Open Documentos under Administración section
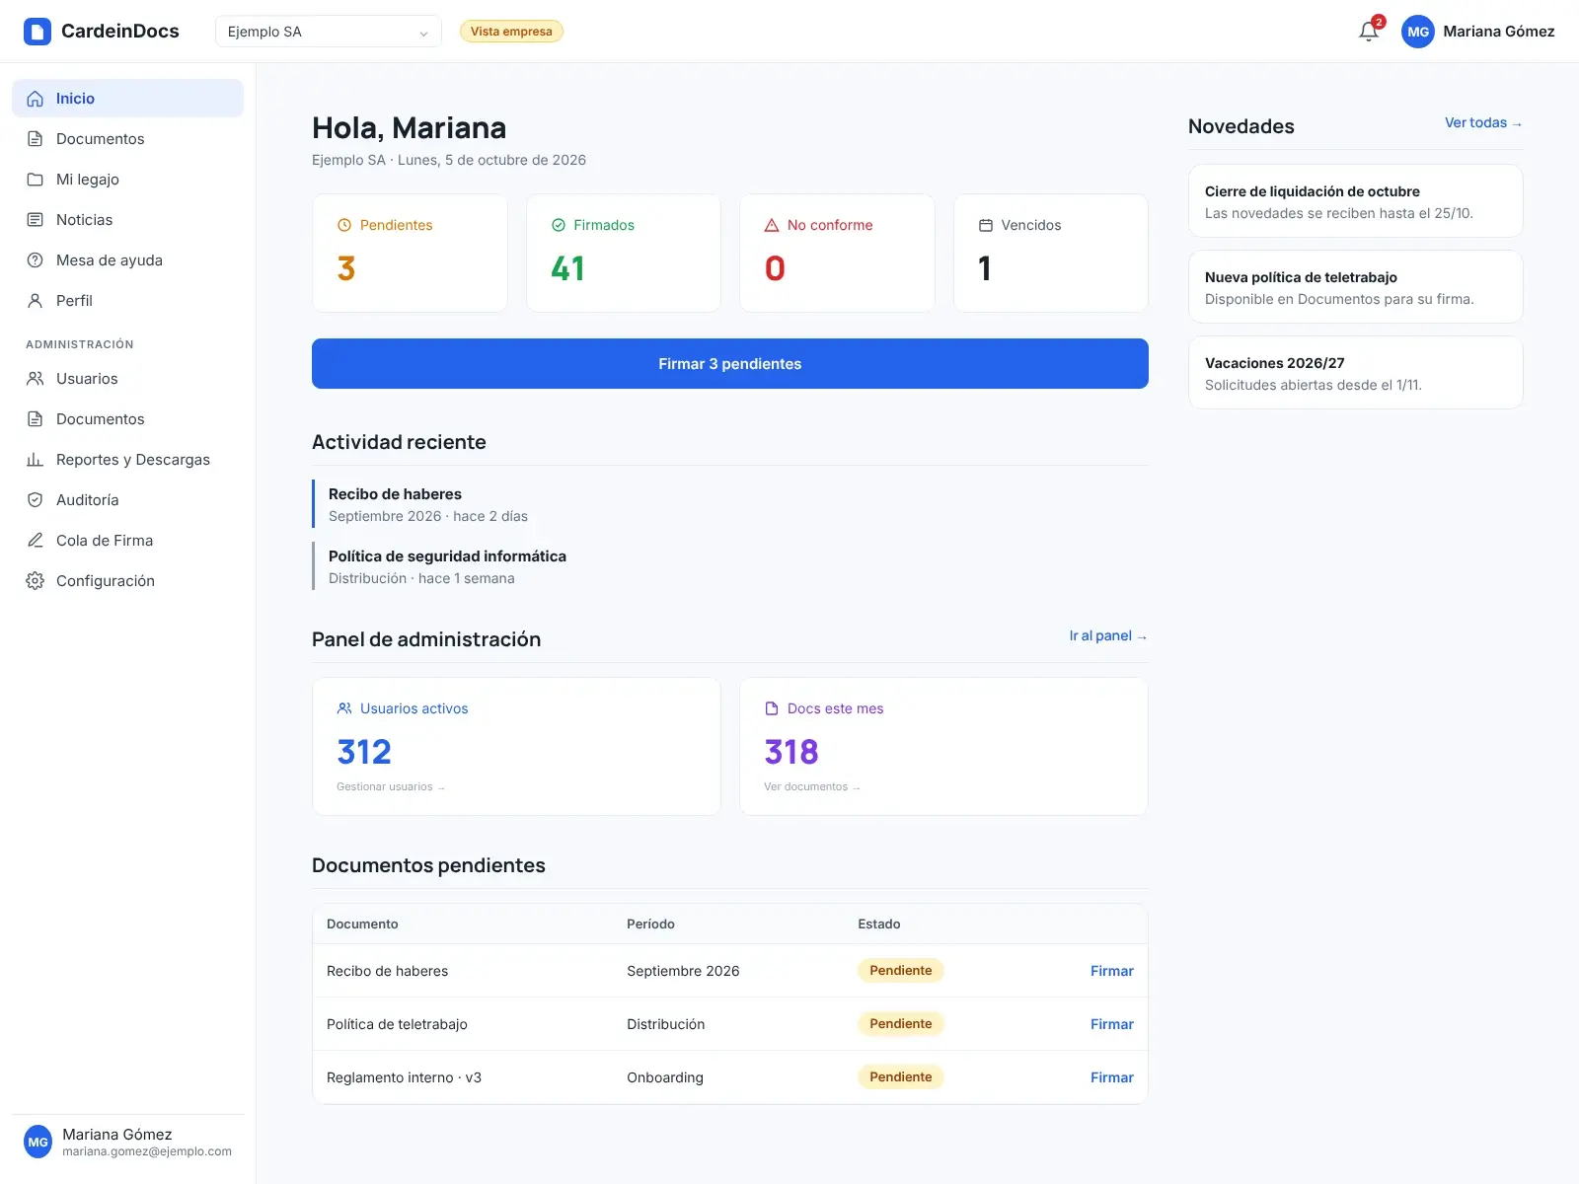 coord(128,419)
